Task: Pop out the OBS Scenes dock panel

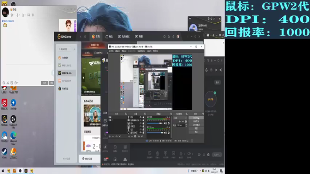Action: tap(126, 114)
